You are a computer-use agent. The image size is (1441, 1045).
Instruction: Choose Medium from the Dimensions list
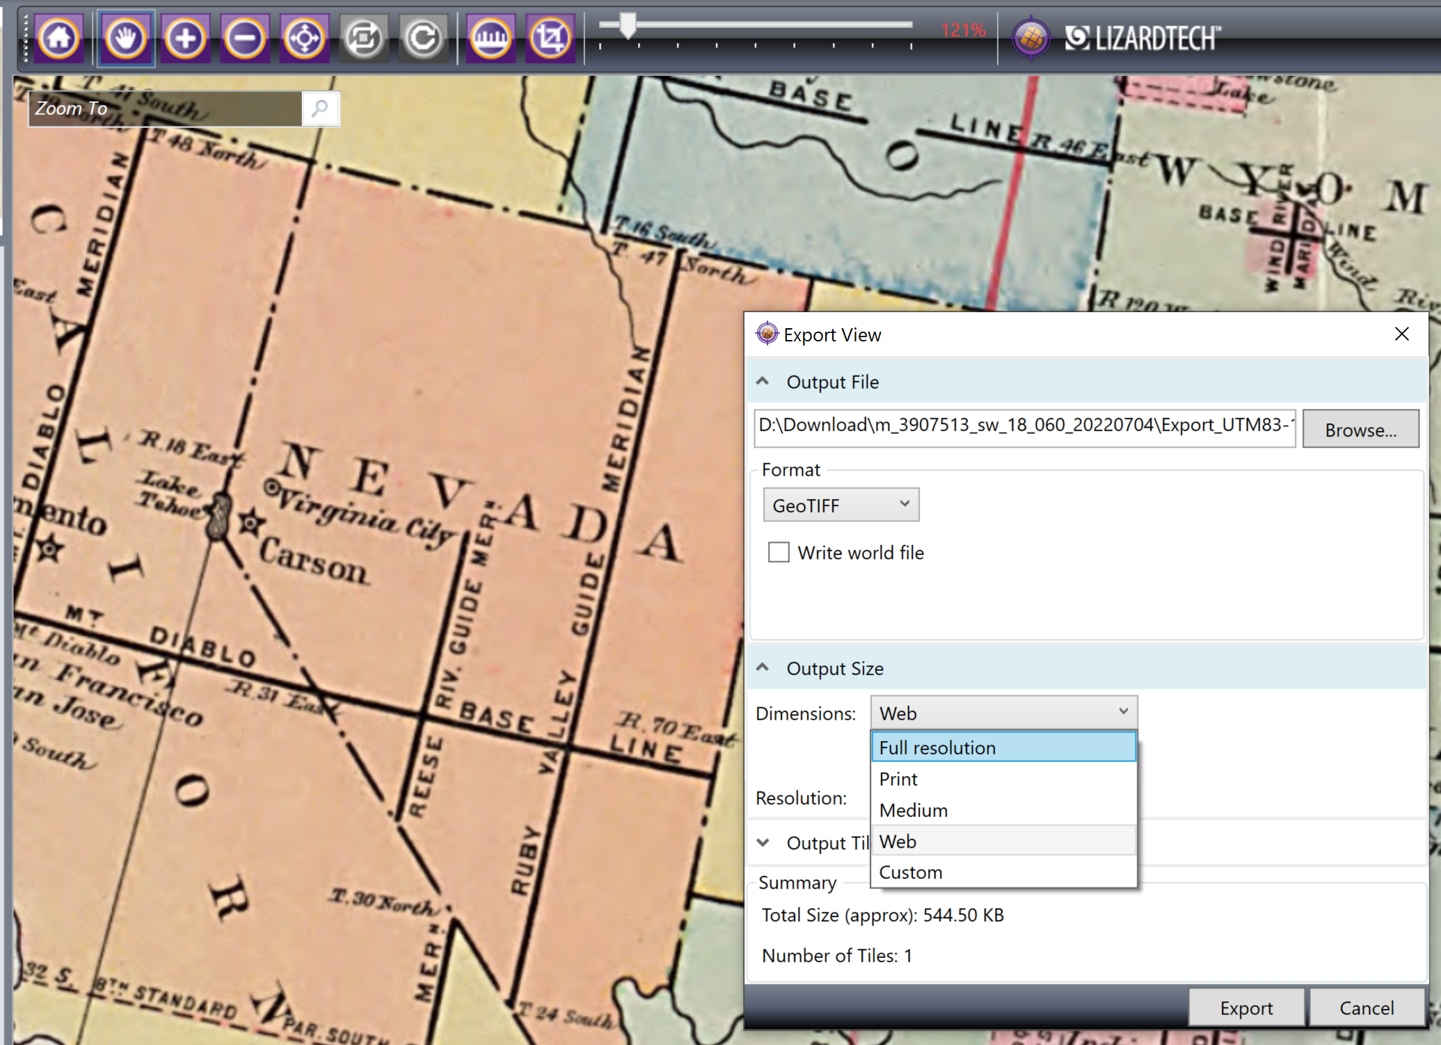click(x=1003, y=810)
